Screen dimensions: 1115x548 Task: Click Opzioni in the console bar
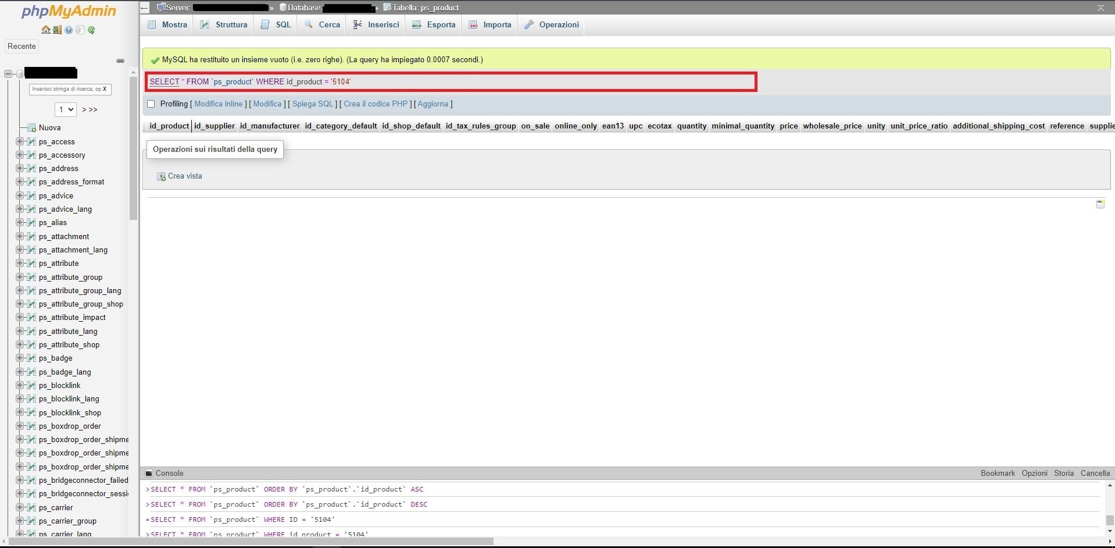(x=1035, y=474)
